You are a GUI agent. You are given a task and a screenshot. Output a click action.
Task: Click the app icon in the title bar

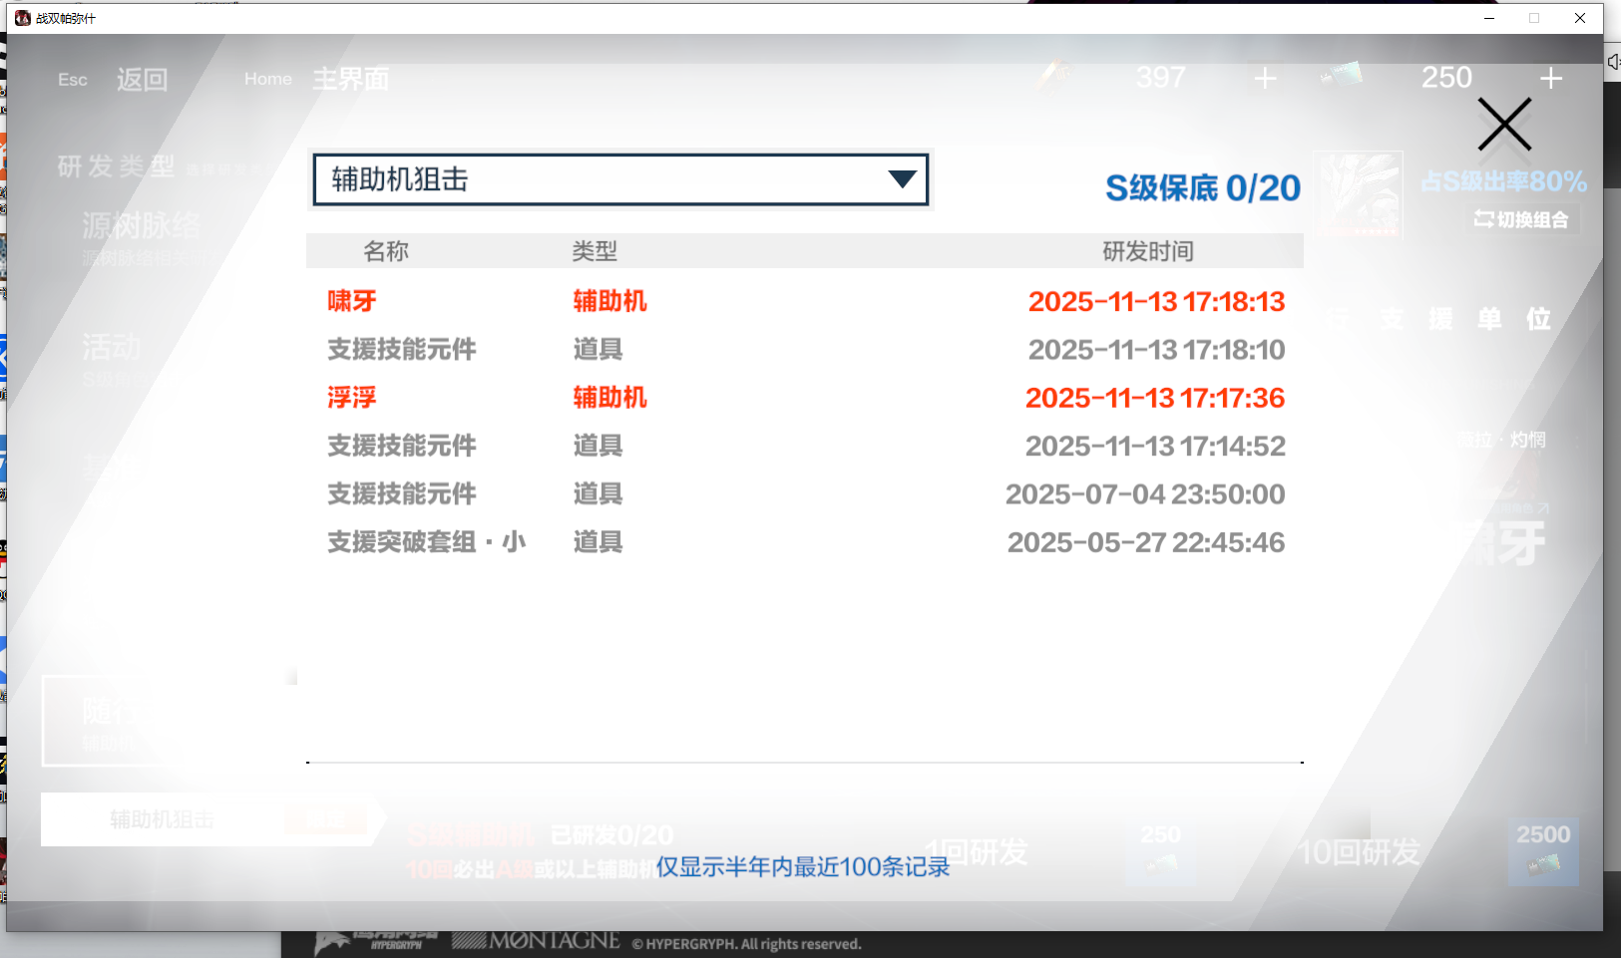[x=22, y=18]
